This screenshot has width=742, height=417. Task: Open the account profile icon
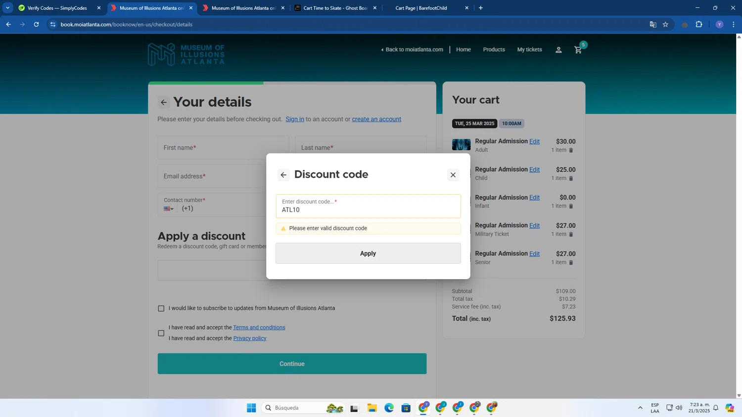(558, 49)
